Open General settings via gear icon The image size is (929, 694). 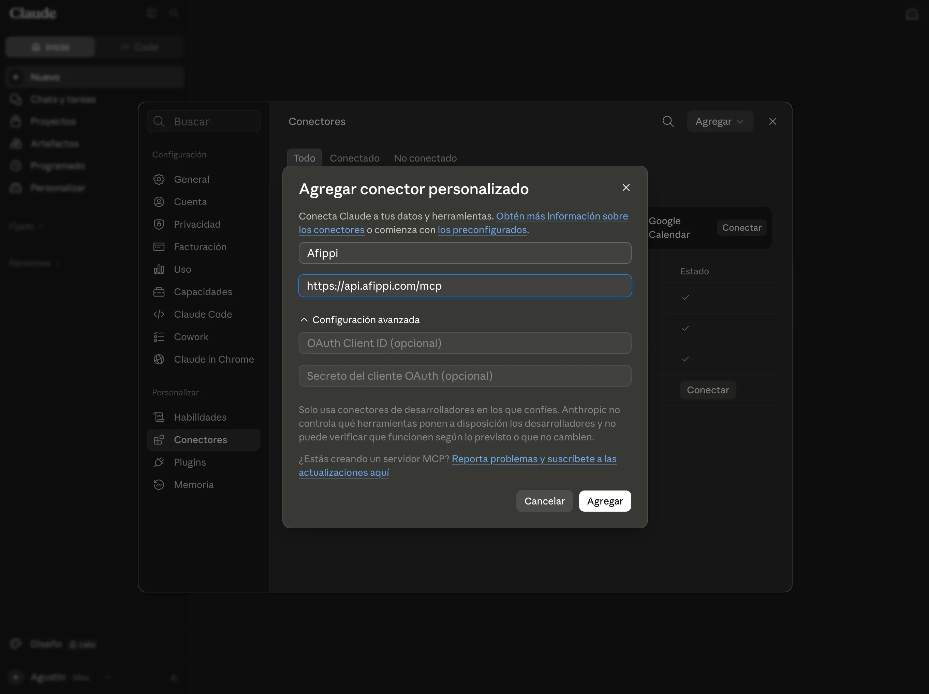159,179
